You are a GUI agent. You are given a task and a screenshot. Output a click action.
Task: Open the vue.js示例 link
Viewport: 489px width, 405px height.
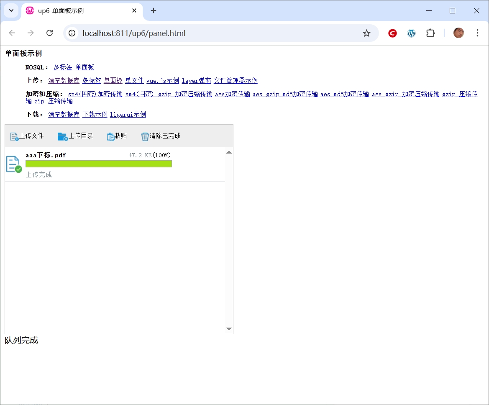click(x=163, y=81)
